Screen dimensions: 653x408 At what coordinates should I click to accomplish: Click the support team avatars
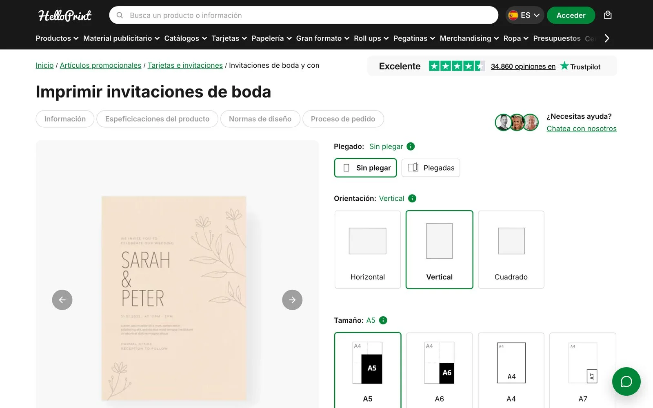coord(517,122)
